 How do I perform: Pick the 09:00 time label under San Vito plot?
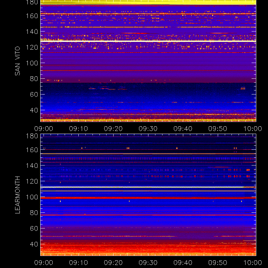click(x=44, y=129)
